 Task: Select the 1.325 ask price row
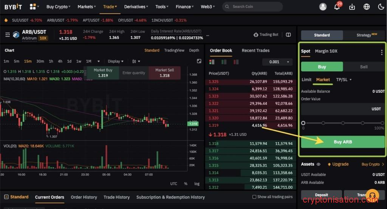coord(251,82)
